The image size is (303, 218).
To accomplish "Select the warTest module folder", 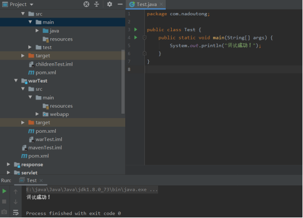I will pos(34,81).
